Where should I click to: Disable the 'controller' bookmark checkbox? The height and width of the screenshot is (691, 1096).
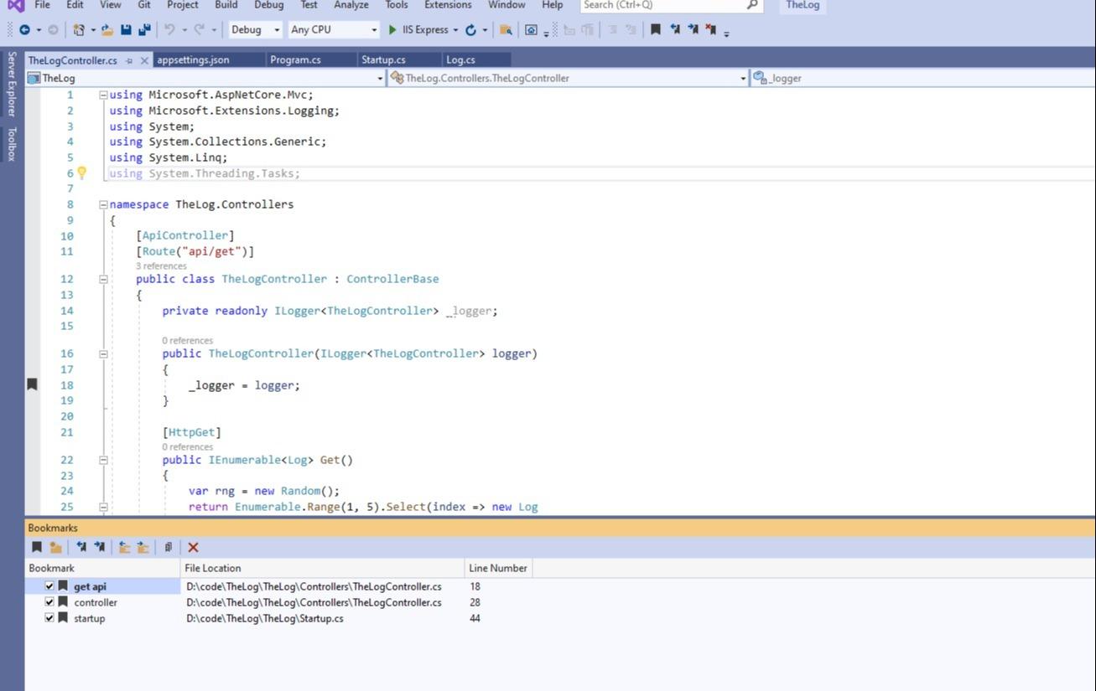(x=49, y=602)
